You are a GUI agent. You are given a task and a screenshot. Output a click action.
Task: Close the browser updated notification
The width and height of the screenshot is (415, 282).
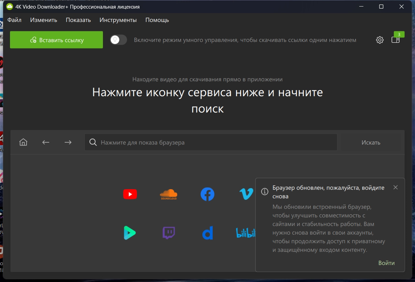(395, 187)
